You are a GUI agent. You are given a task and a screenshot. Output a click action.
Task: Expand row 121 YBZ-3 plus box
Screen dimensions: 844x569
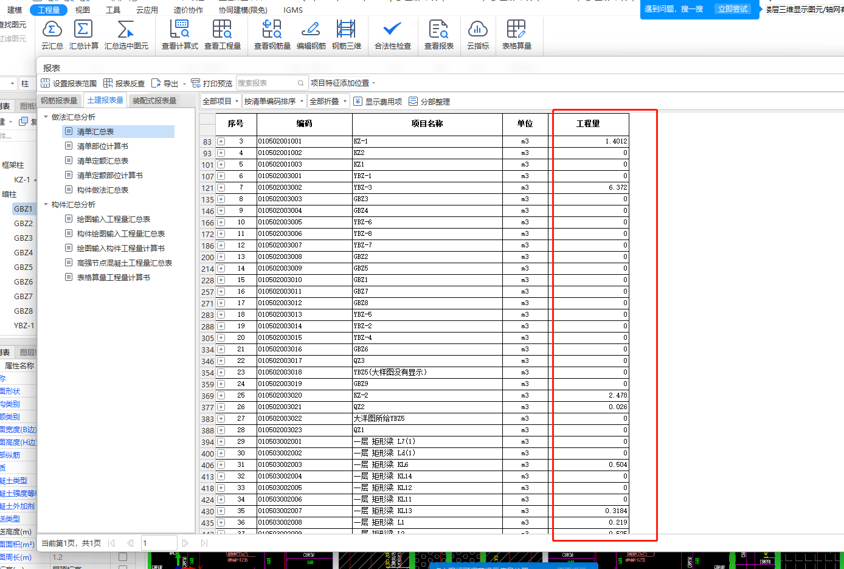coord(221,188)
